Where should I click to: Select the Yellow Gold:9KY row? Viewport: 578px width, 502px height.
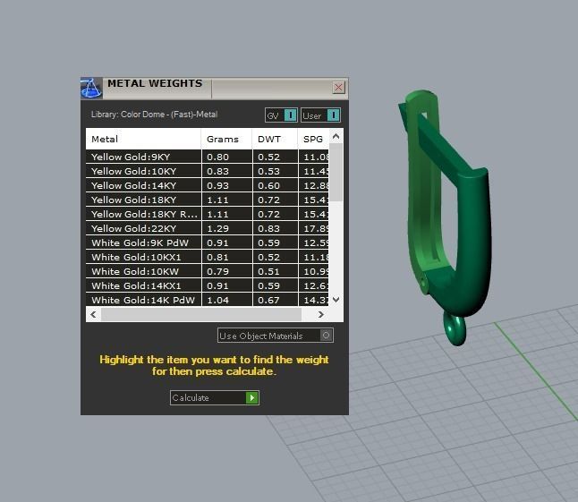pyautogui.click(x=208, y=157)
